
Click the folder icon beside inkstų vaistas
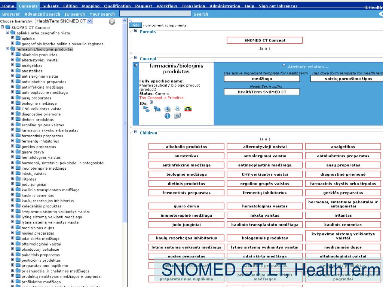18,173
